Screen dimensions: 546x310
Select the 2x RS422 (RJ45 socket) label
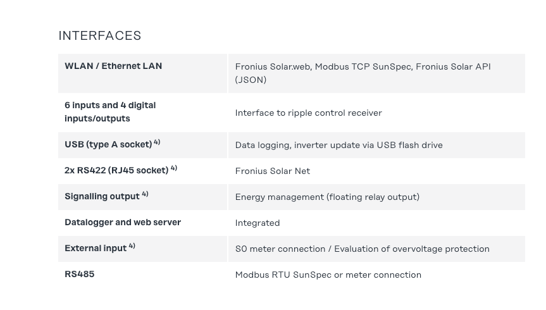click(116, 170)
